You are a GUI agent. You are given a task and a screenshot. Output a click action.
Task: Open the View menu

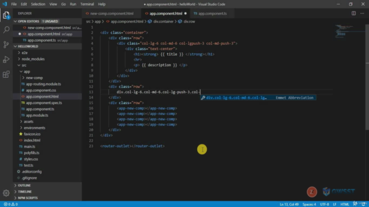53,4
